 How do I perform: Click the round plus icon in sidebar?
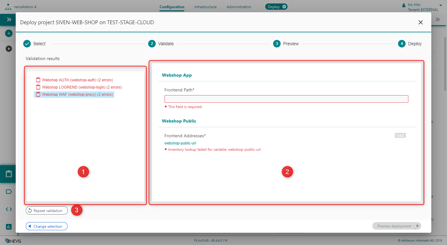(9, 33)
